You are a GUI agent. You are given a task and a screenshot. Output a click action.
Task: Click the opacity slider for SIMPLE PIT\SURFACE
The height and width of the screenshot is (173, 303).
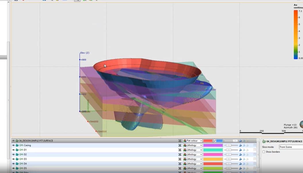point(231,141)
